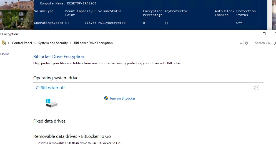276x150 pixels.
Task: Open the chevron before Control Panel breadcrumb
Action: pyautogui.click(x=9, y=43)
